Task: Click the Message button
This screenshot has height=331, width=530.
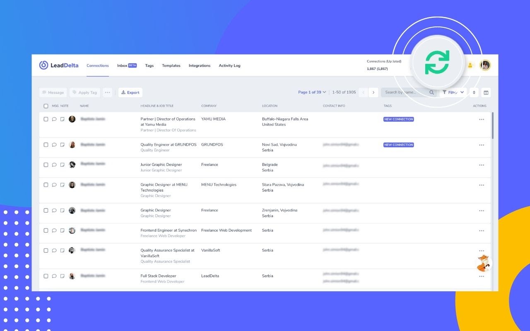Action: (53, 93)
